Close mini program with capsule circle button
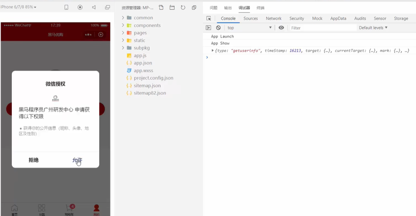This screenshot has height=216, width=416. pyautogui.click(x=101, y=34)
